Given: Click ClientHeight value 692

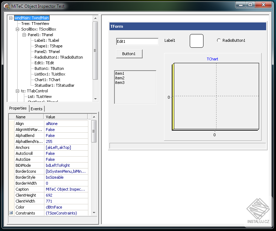Looking at the screenshot, I should coord(66,195).
